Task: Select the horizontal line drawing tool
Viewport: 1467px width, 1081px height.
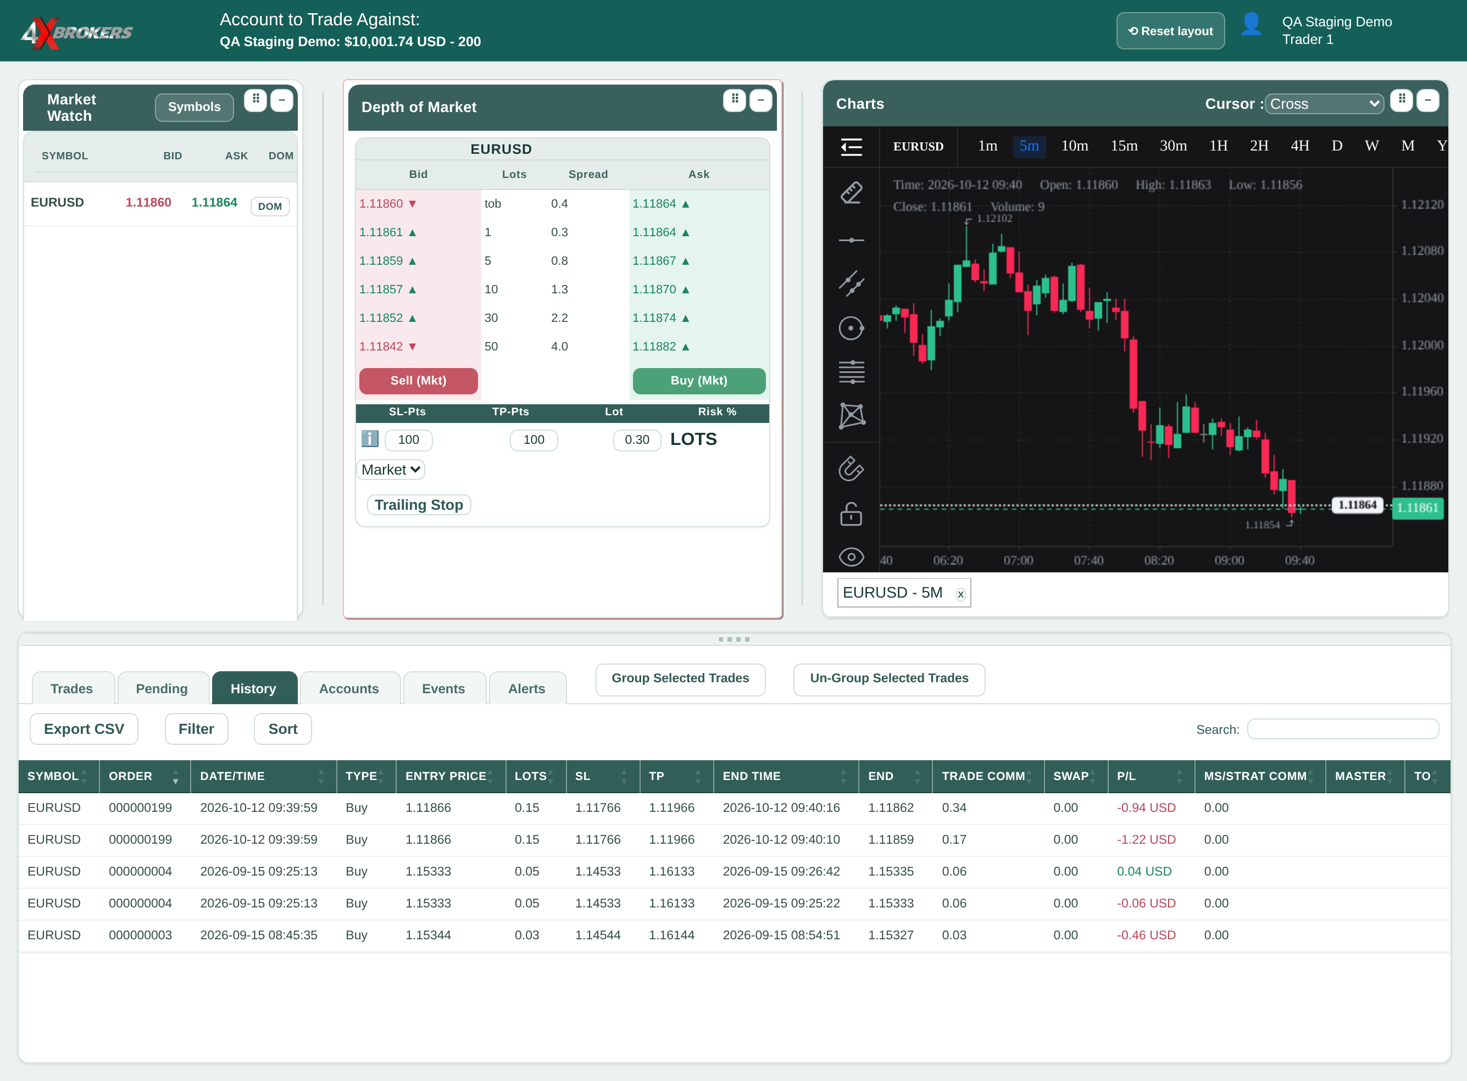Action: pyautogui.click(x=851, y=240)
